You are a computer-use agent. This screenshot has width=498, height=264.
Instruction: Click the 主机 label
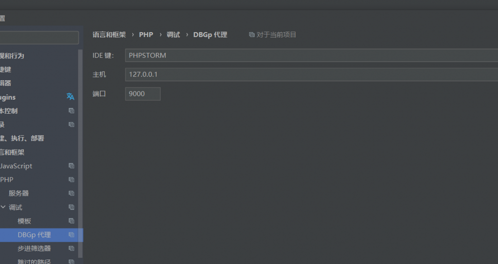(99, 74)
